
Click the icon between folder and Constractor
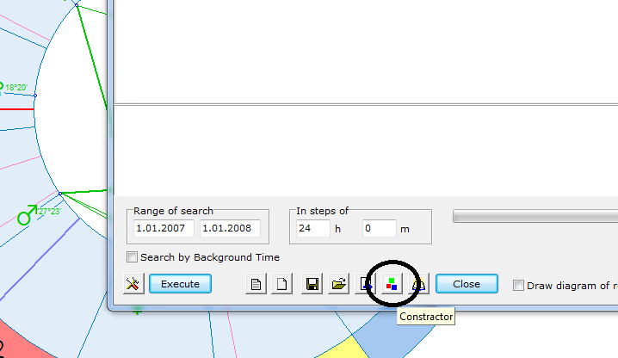click(366, 285)
